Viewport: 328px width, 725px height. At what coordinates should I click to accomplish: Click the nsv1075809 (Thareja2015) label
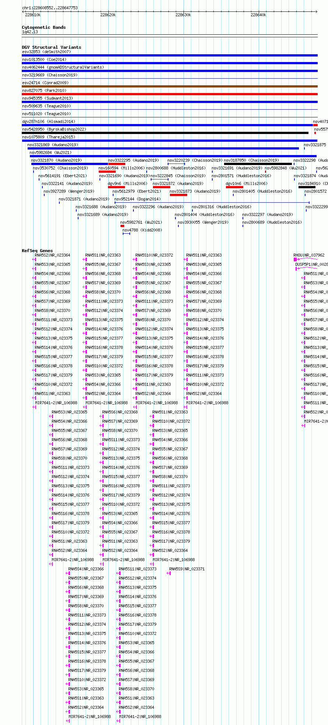(49, 137)
